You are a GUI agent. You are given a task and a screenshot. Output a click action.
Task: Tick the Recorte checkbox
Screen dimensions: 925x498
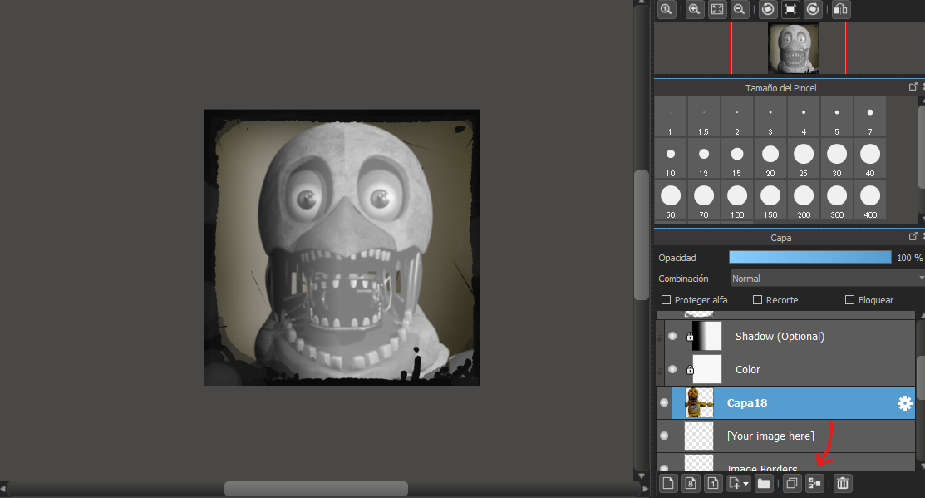tap(757, 300)
